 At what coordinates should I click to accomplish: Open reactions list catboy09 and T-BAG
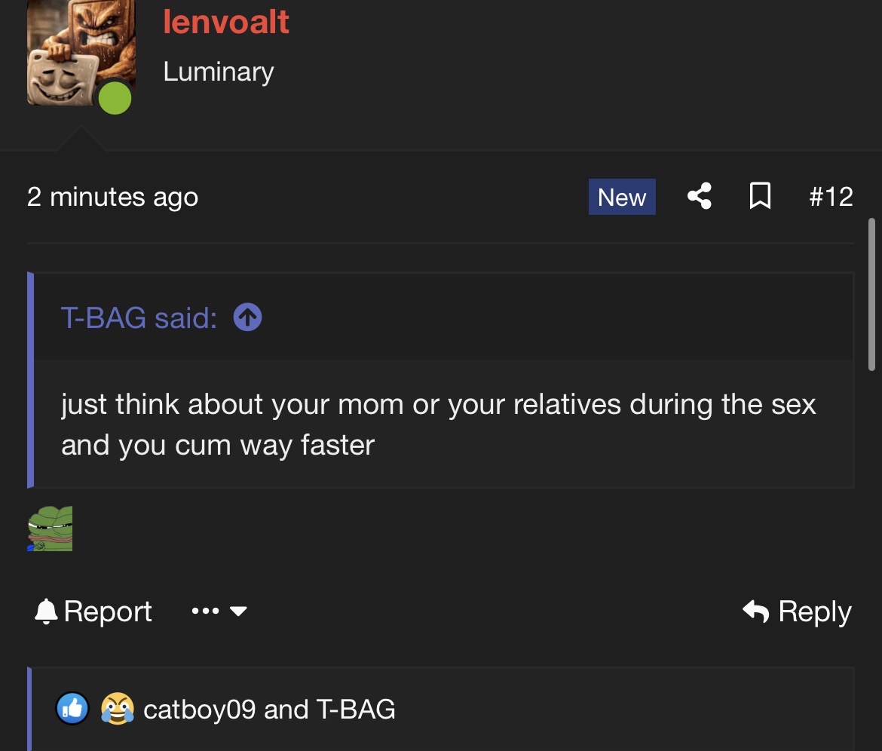269,709
